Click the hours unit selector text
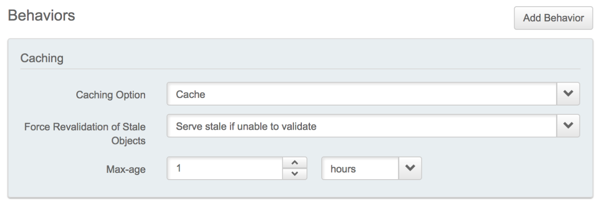 (x=343, y=169)
